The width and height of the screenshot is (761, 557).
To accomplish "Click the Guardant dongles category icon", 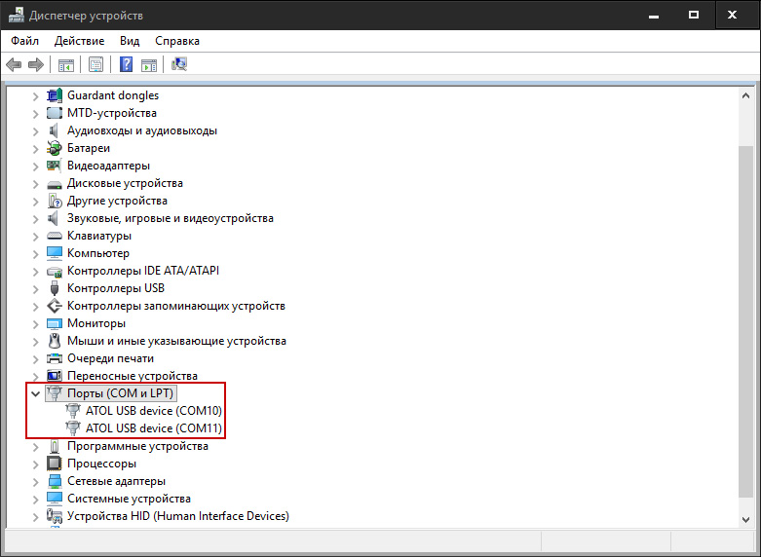I will [x=55, y=95].
